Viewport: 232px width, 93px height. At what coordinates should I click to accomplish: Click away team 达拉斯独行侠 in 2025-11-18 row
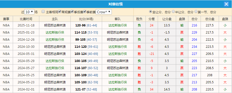tap(118, 25)
